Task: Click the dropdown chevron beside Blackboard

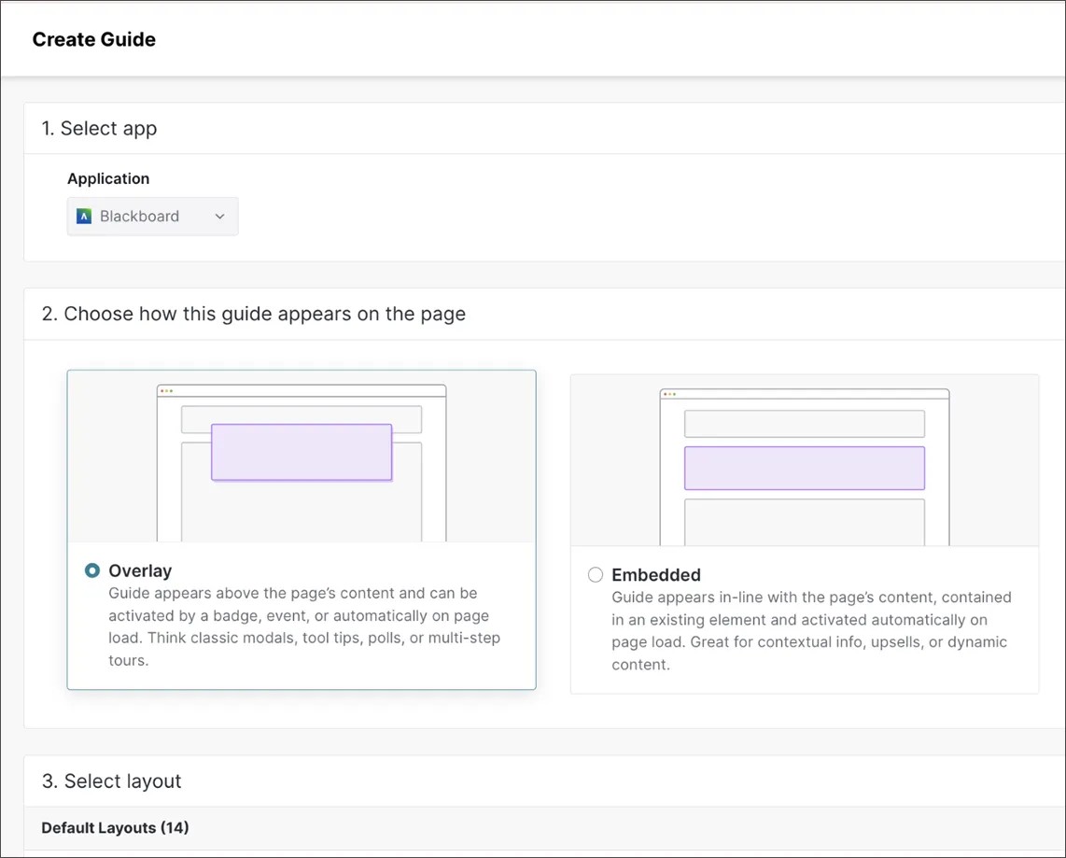Action: point(219,216)
